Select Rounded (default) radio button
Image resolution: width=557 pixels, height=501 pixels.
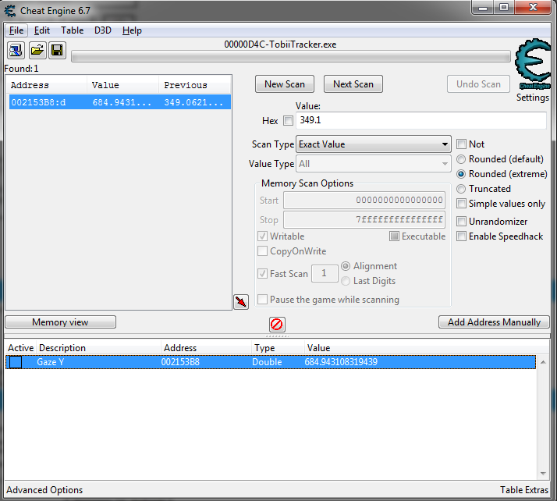tap(461, 159)
